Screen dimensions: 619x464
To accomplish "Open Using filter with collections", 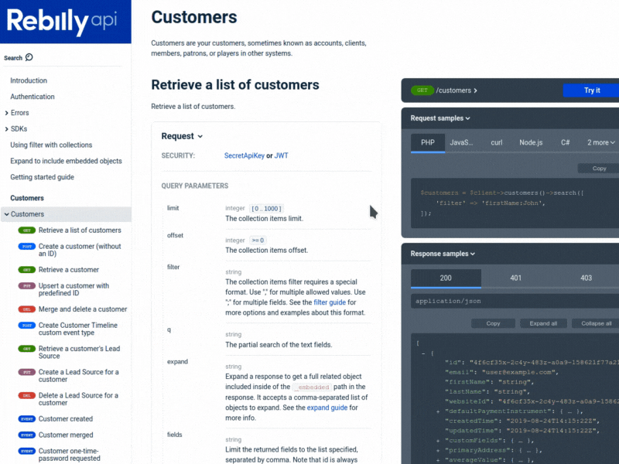I will click(51, 145).
